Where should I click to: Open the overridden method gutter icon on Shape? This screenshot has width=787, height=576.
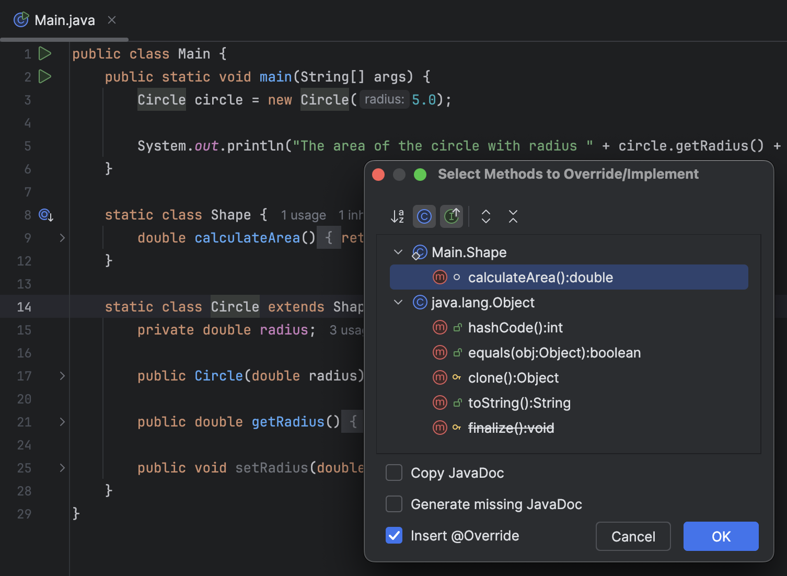click(45, 215)
